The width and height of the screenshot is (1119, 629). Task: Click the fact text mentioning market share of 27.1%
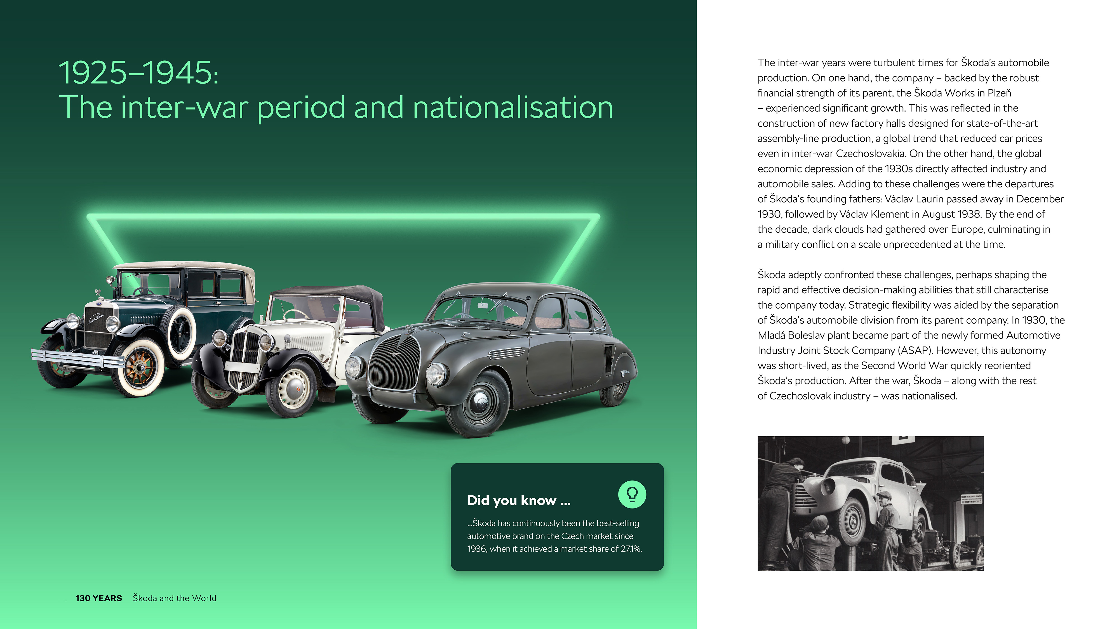[554, 536]
